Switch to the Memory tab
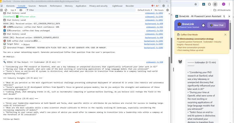234x123 pixels. click(x=69, y=6)
